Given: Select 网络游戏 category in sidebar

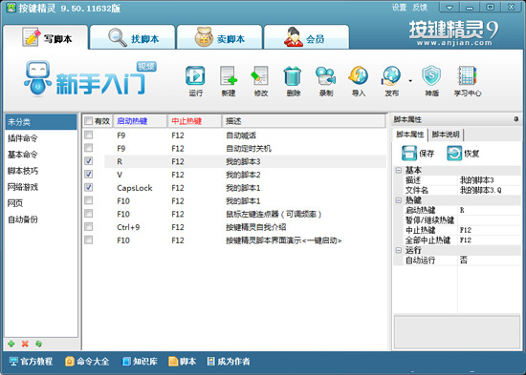Looking at the screenshot, I should pos(23,187).
